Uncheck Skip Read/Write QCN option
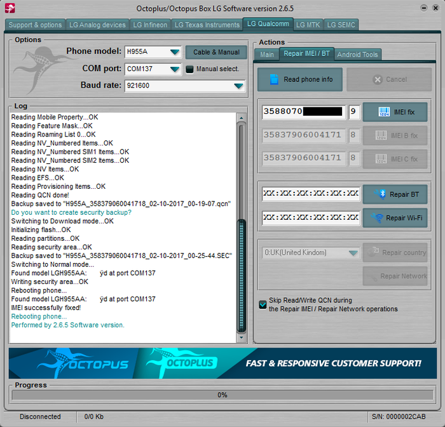 [x=263, y=304]
